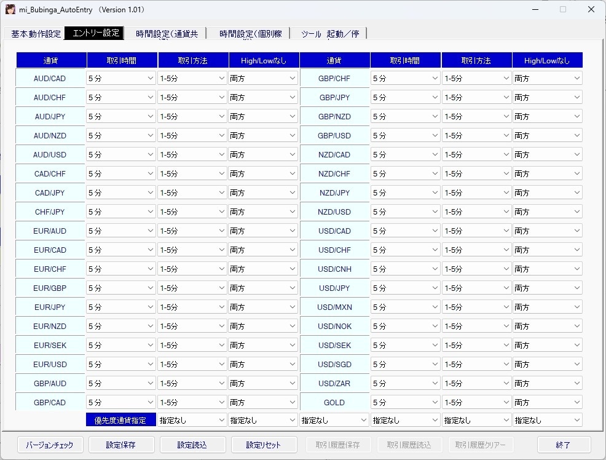This screenshot has width=606, height=460.
Task: Select the エントリー設定 tab
Action: [95, 33]
